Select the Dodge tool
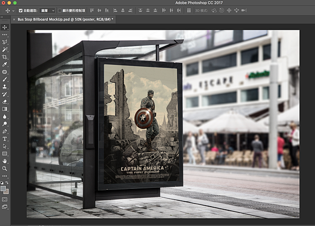 point(5,124)
